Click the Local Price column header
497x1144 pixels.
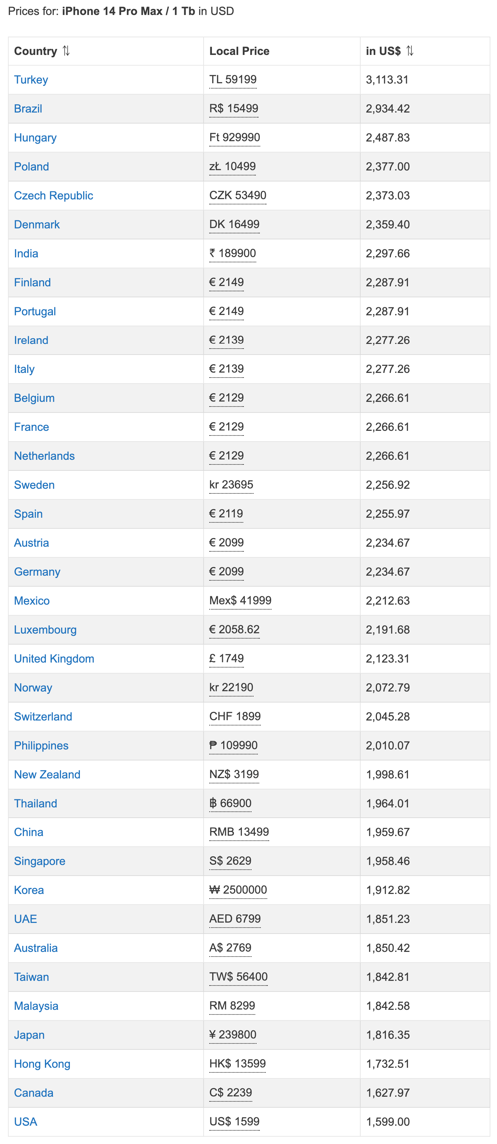239,51
